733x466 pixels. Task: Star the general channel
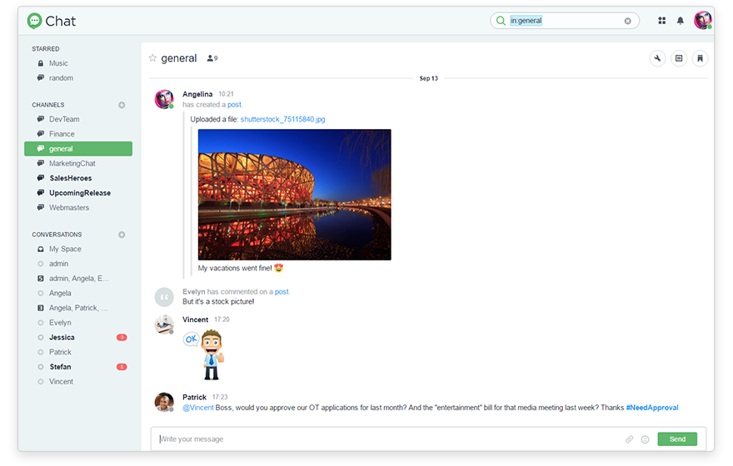pos(152,58)
